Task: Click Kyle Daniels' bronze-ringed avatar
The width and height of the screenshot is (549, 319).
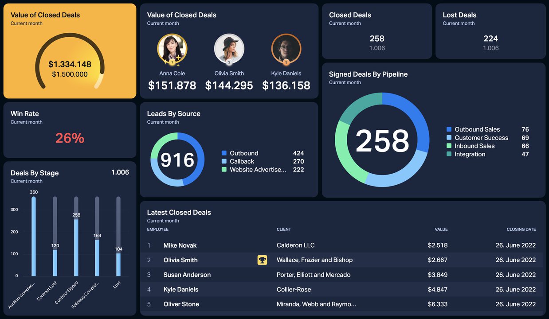Action: coord(286,49)
